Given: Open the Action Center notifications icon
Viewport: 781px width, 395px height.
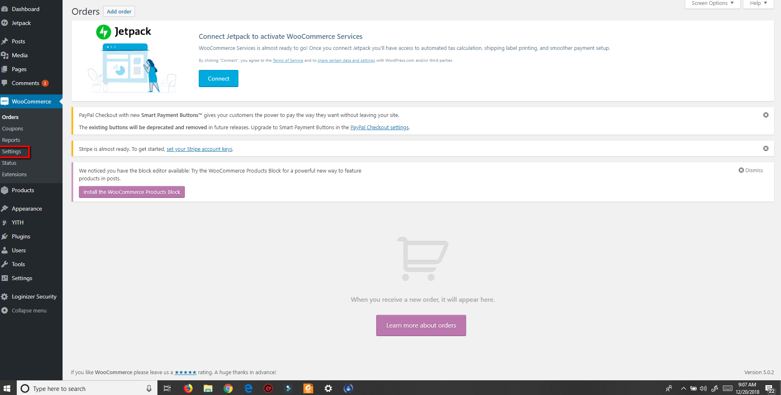Looking at the screenshot, I should [770, 388].
